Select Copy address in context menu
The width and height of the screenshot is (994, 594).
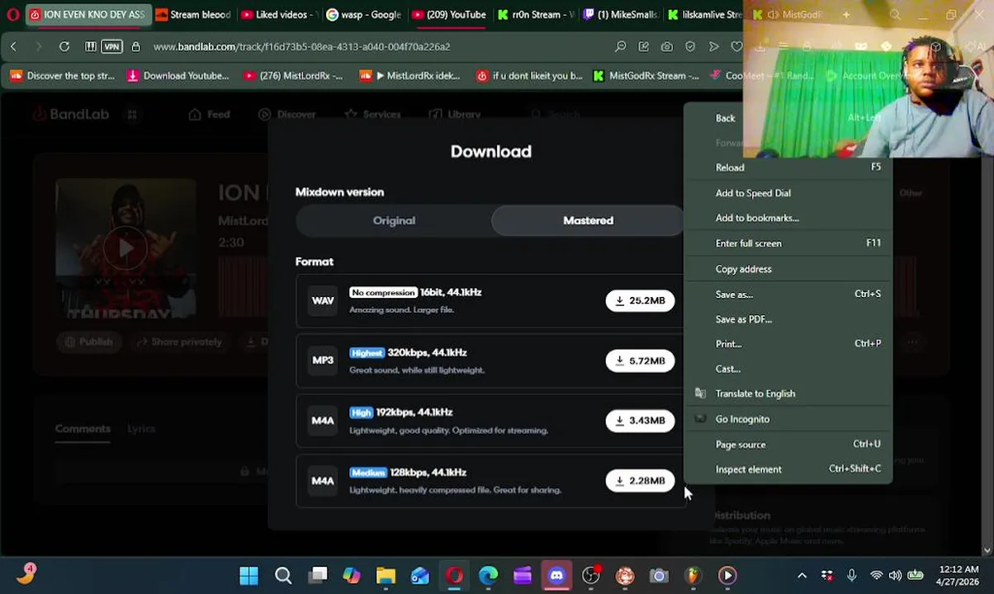click(788, 269)
